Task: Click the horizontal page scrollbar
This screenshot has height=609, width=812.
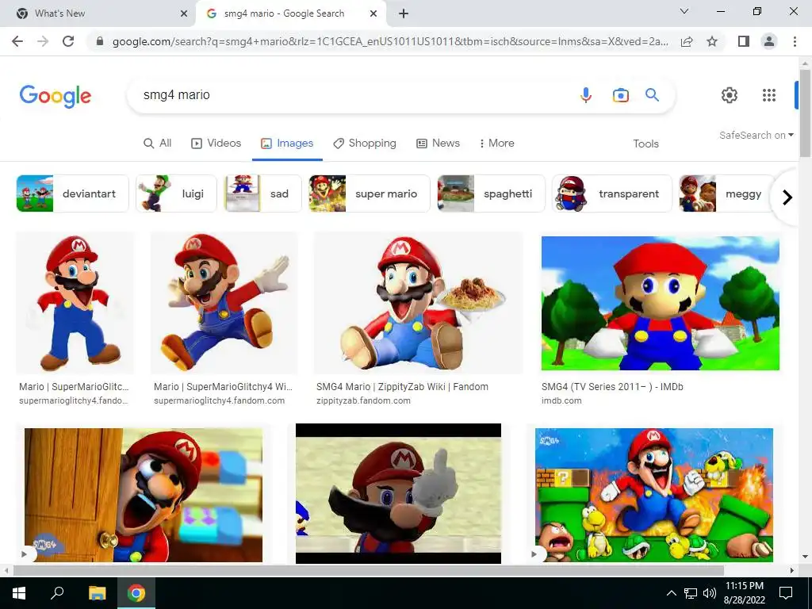Action: tap(368, 570)
